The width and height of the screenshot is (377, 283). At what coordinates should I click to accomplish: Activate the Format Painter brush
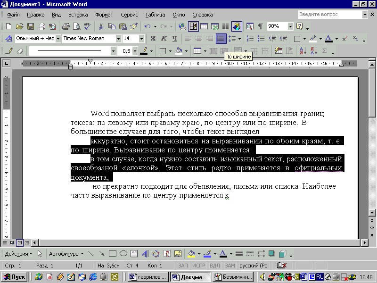134,26
